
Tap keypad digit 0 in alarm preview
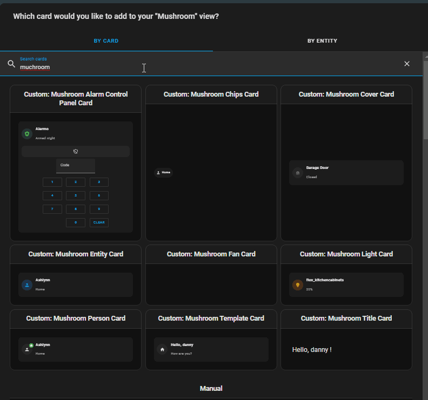[x=76, y=222]
